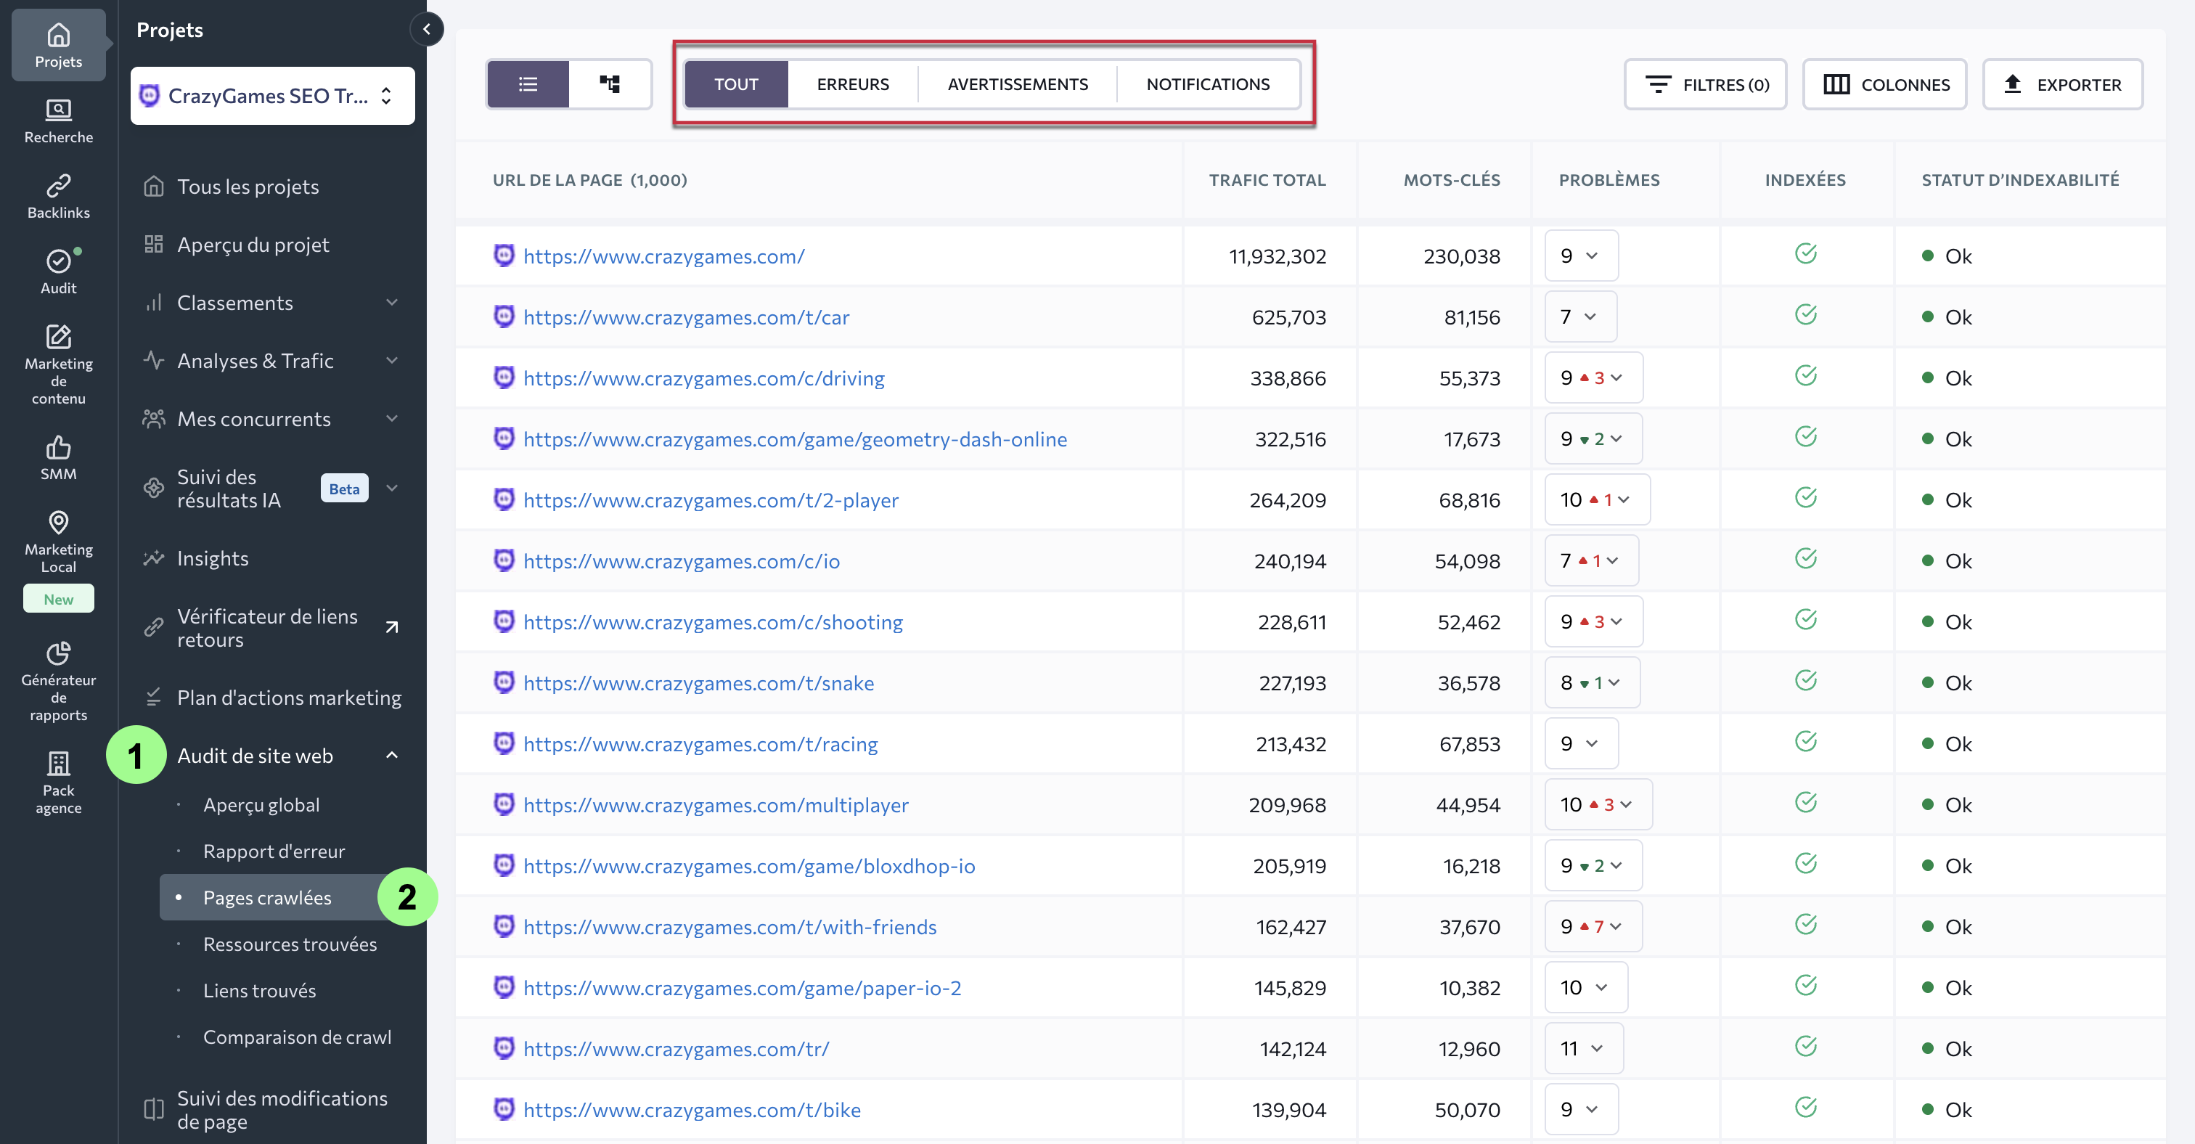Select the NOTIFICATIONS tab
2195x1144 pixels.
1207,84
